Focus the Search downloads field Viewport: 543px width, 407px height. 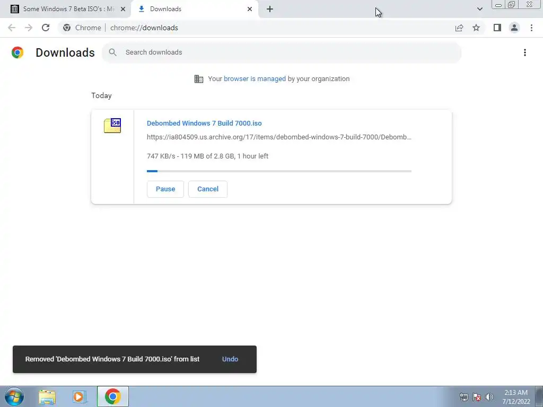[x=282, y=52]
